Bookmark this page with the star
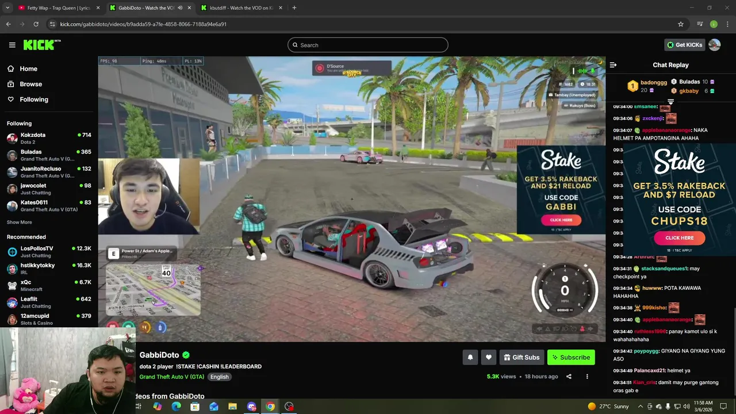 [x=681, y=24]
